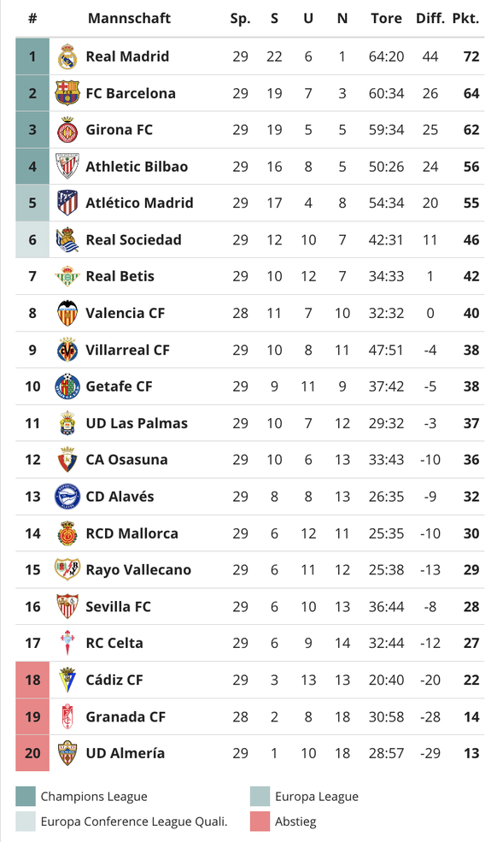
Task: Open the Cádiz CF team link
Action: 114,680
